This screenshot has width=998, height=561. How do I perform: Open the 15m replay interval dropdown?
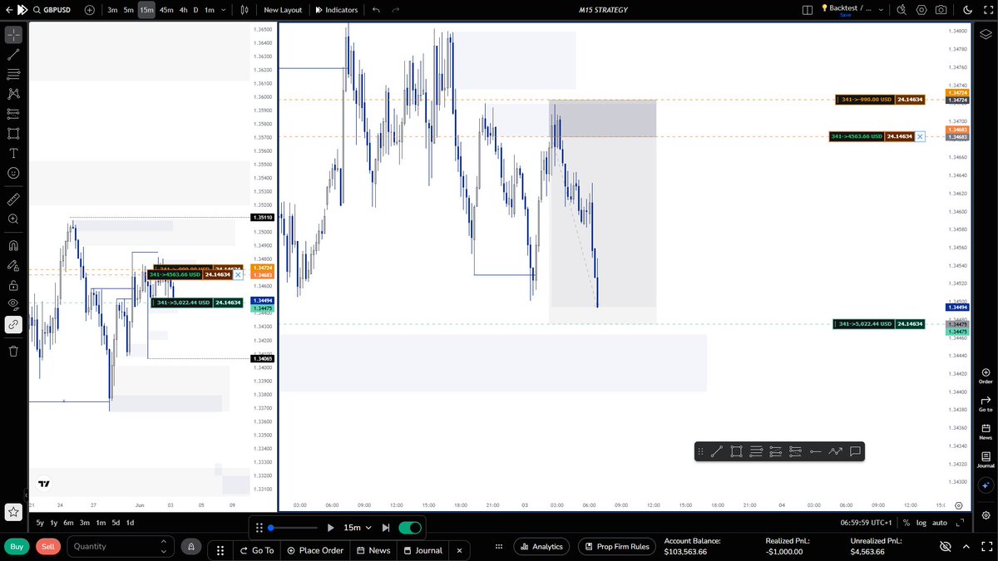pos(358,528)
